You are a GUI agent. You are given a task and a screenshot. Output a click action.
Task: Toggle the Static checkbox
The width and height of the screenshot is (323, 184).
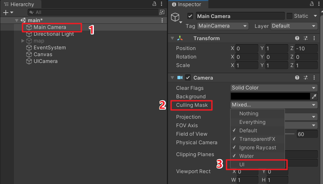pyautogui.click(x=289, y=16)
